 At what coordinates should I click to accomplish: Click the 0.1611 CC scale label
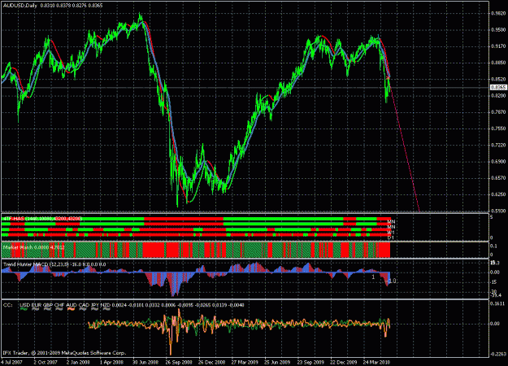pos(497,303)
